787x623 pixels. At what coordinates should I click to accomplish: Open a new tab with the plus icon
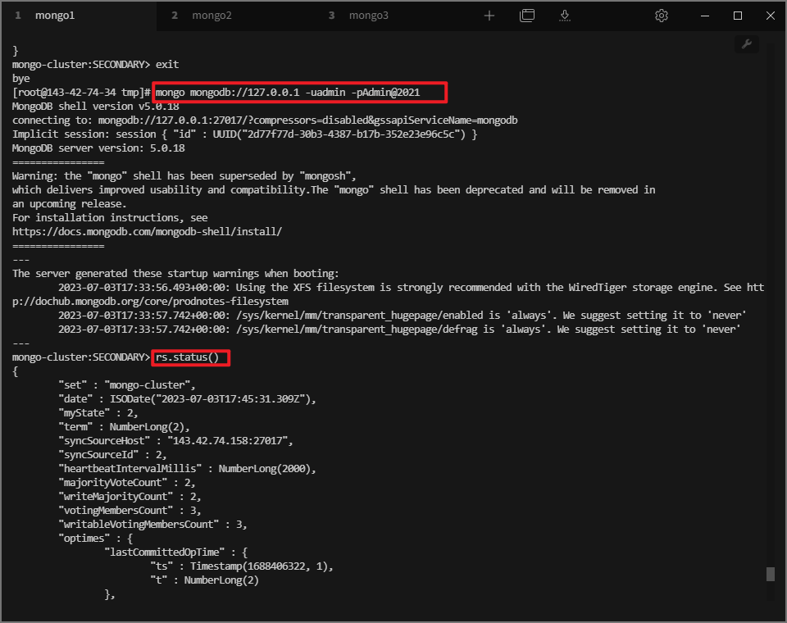[x=489, y=16]
